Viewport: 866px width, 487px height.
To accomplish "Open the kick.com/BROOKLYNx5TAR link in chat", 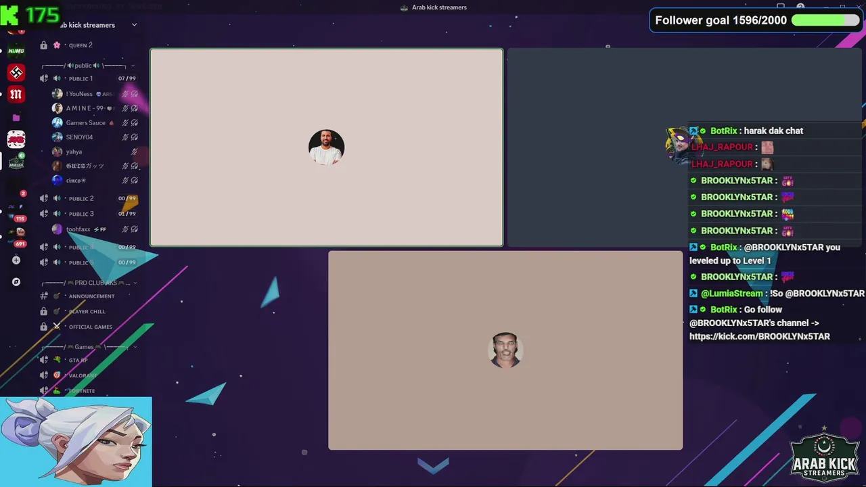I will [x=759, y=336].
